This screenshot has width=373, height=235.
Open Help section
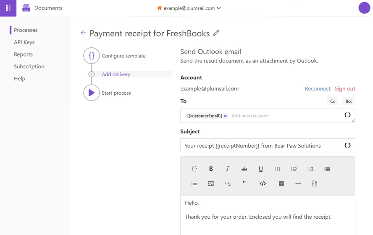[x=19, y=78]
